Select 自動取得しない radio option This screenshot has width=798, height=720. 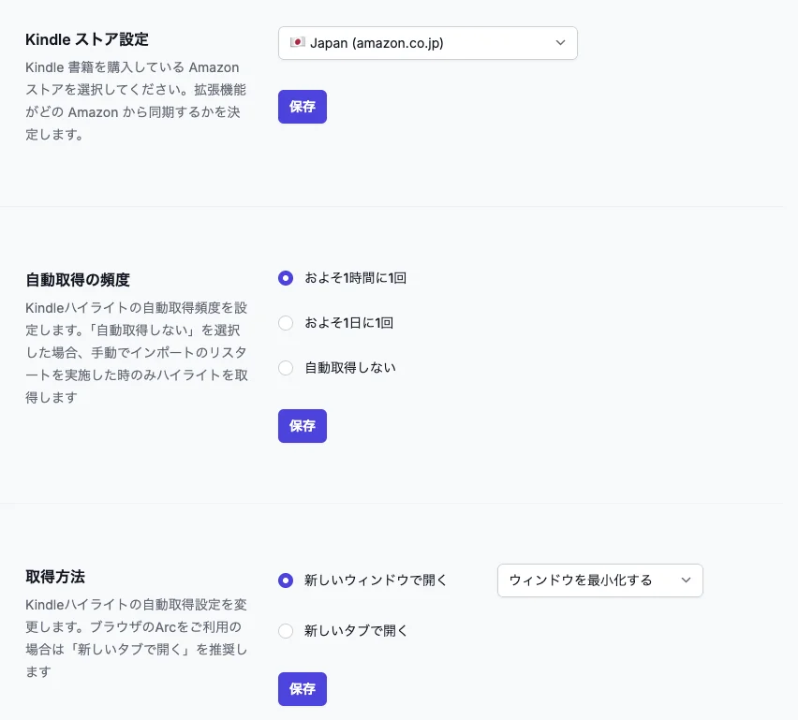click(x=286, y=367)
